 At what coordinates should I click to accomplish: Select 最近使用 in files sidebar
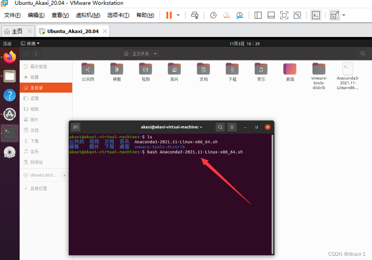point(46,66)
